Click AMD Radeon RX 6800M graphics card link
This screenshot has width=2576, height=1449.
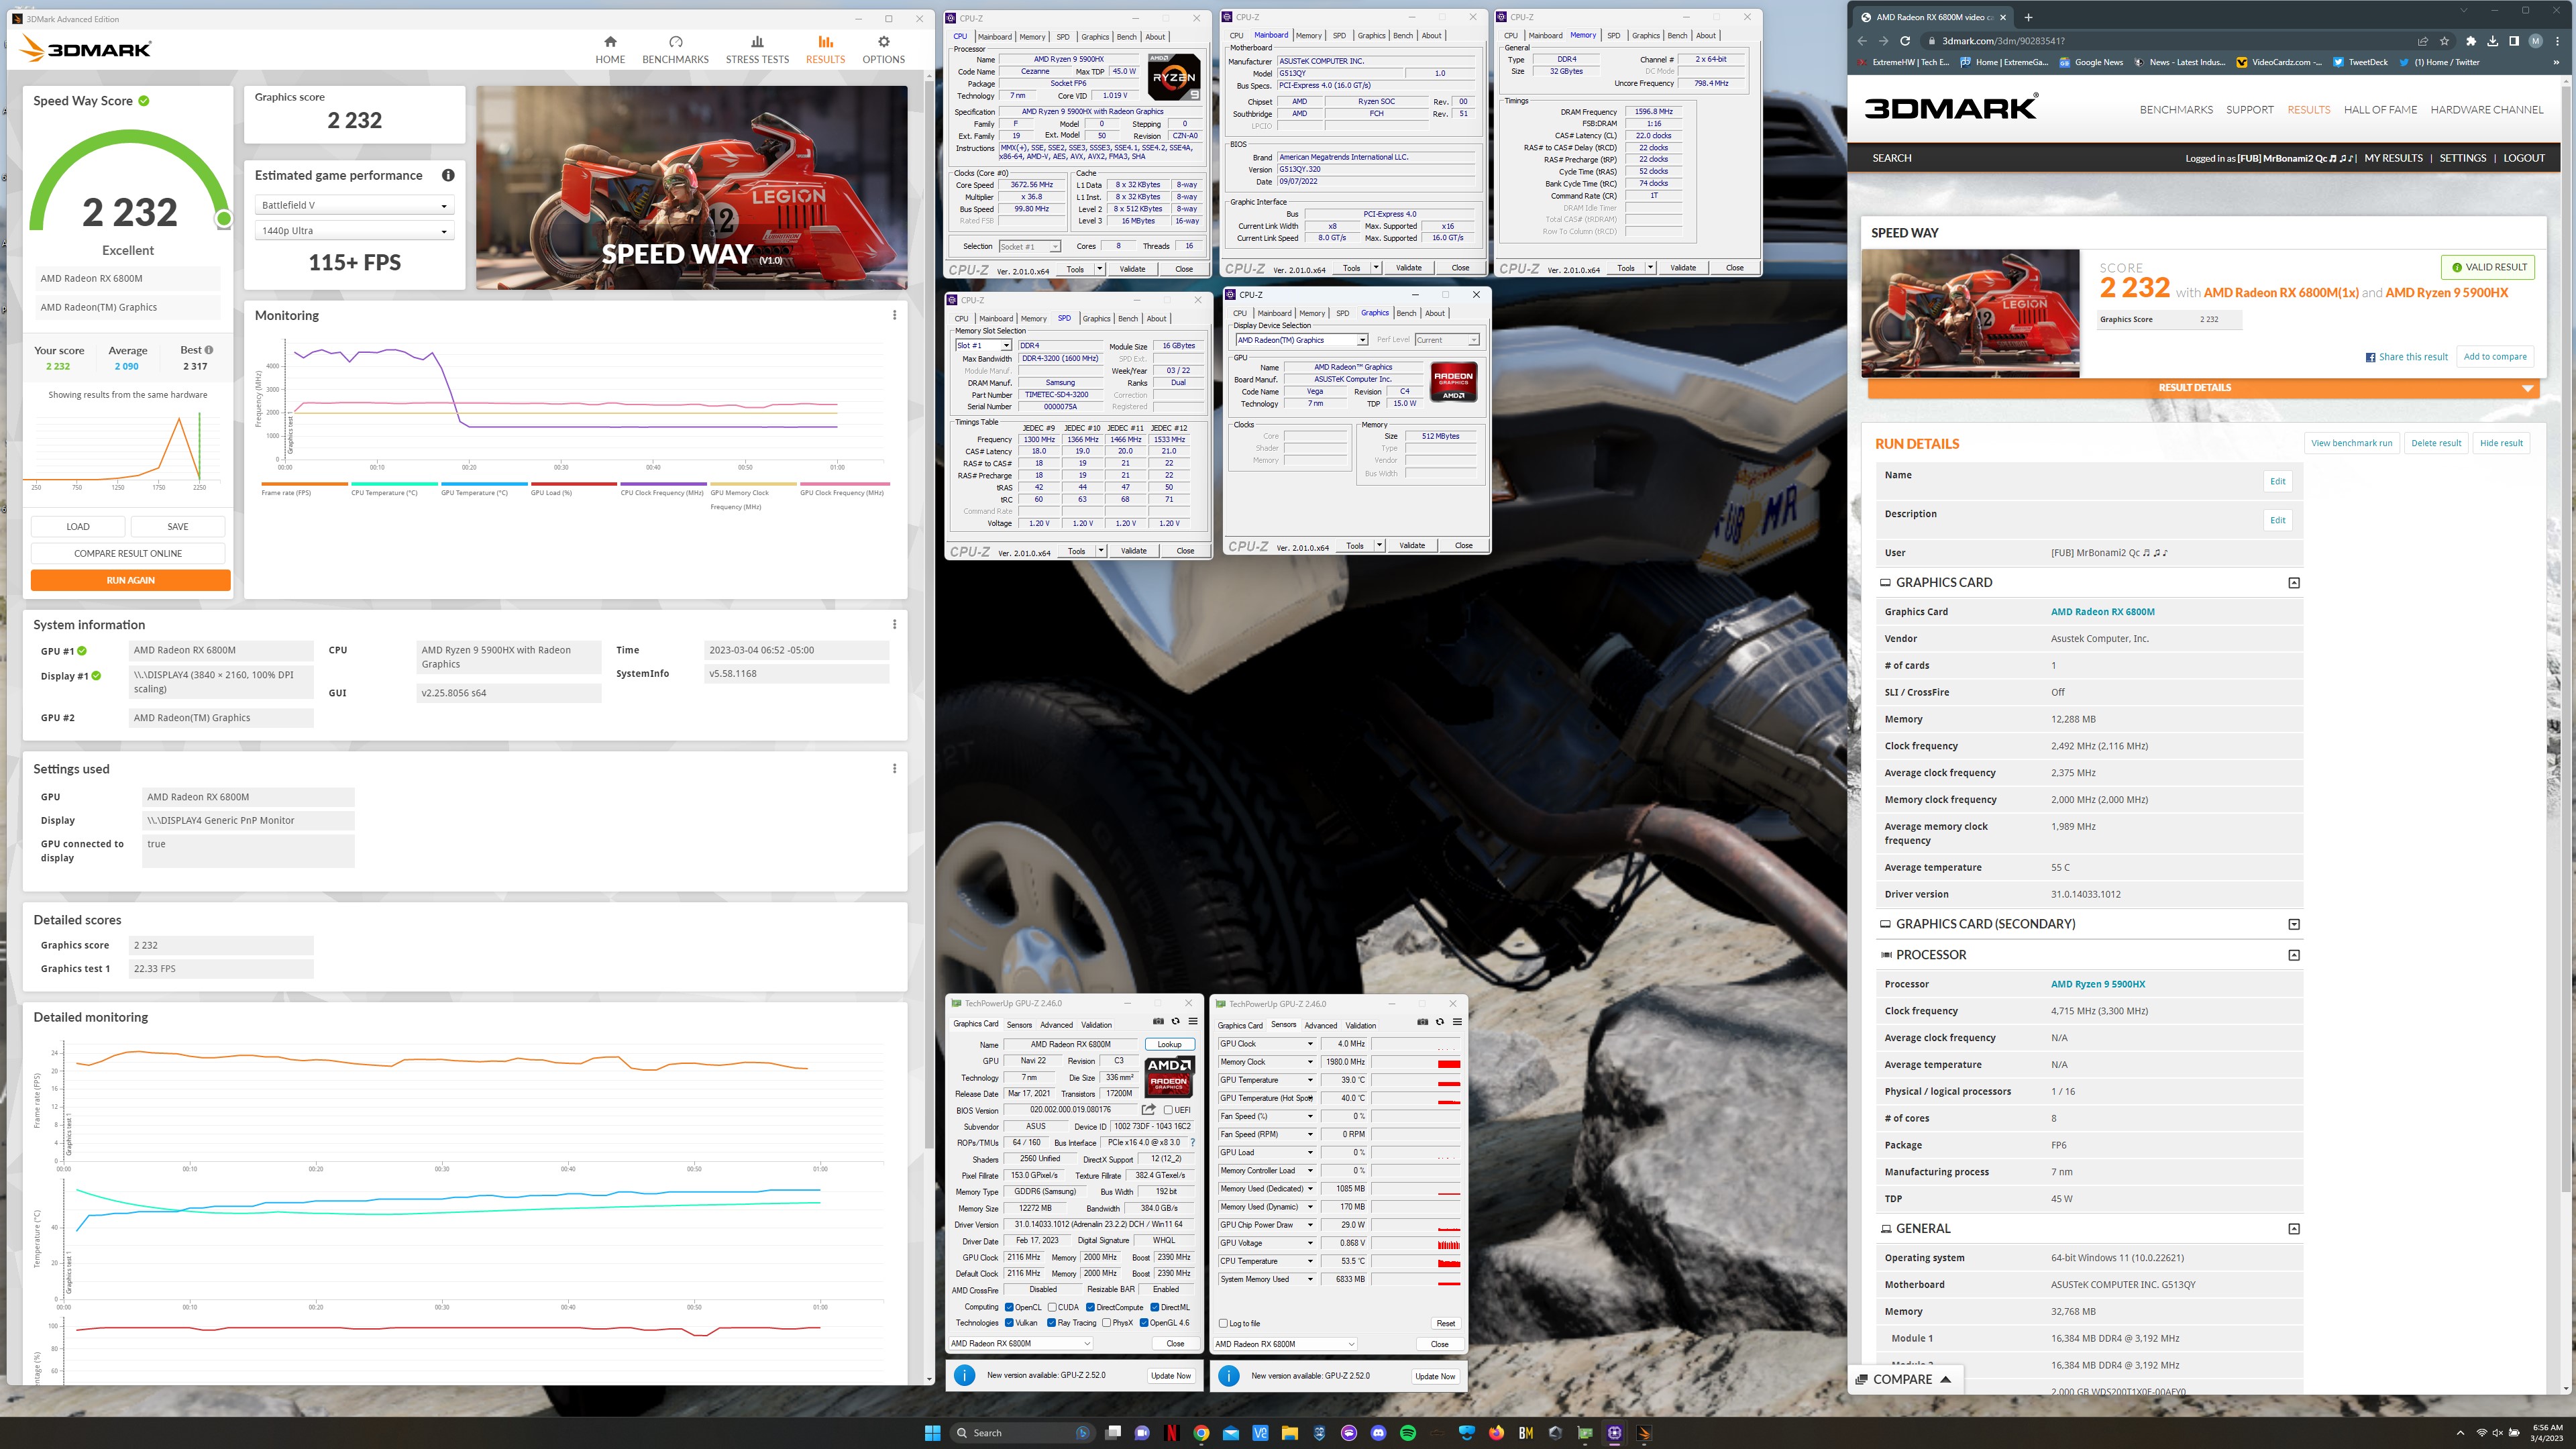[2102, 612]
